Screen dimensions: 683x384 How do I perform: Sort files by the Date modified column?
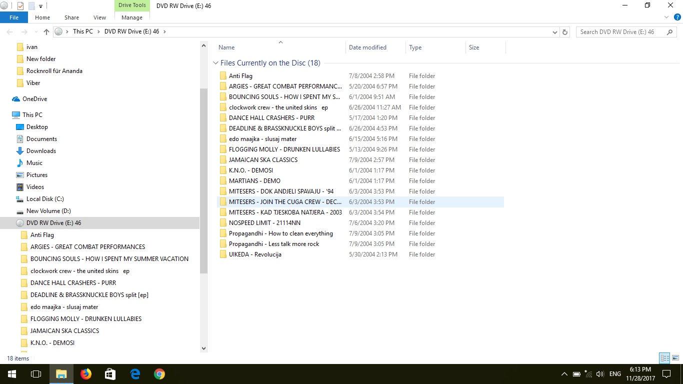(367, 47)
